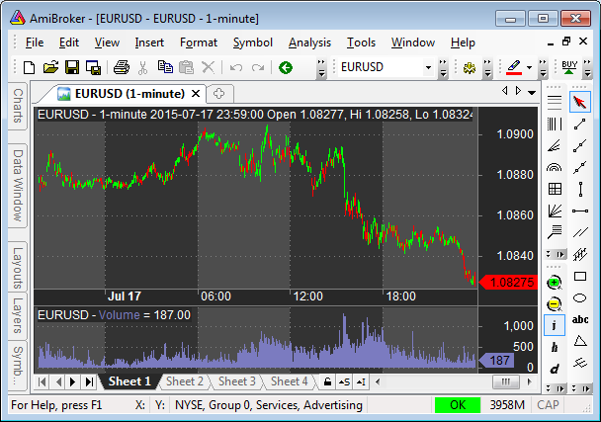Expand toolbar options after green back arrow
Image resolution: width=601 pixels, height=422 pixels.
[321, 68]
